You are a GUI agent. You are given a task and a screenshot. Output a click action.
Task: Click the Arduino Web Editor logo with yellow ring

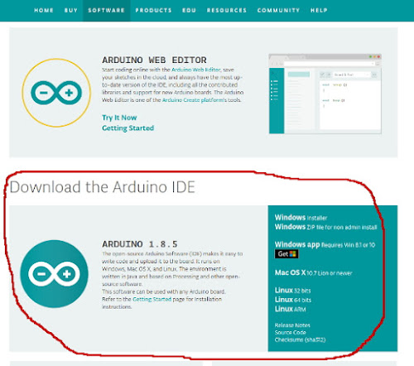tap(56, 93)
